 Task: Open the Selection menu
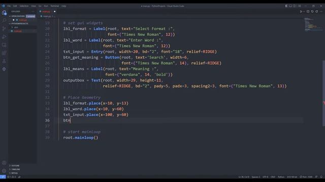point(24,6)
